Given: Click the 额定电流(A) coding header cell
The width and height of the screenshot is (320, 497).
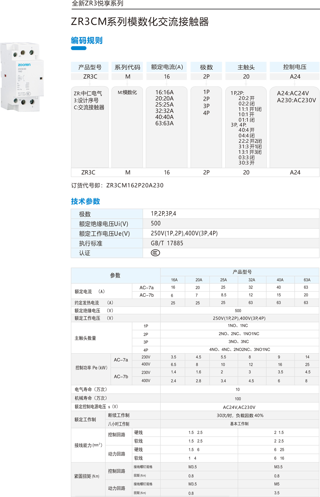Looking at the screenshot, I should tap(167, 67).
